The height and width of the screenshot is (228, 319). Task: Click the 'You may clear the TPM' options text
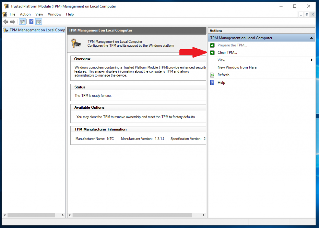click(136, 117)
